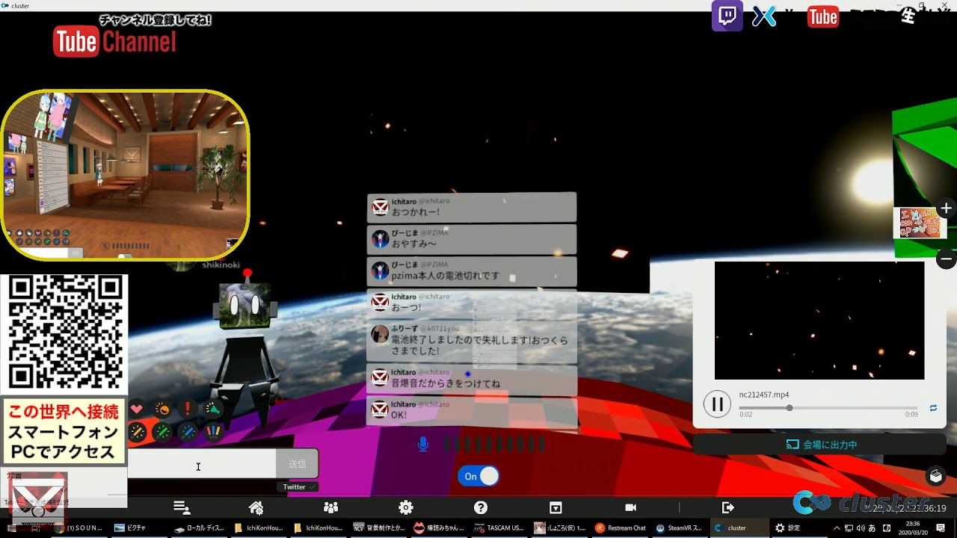Screen dimensions: 957x538
Task: Open Restream Chat in taskbar
Action: click(x=621, y=528)
